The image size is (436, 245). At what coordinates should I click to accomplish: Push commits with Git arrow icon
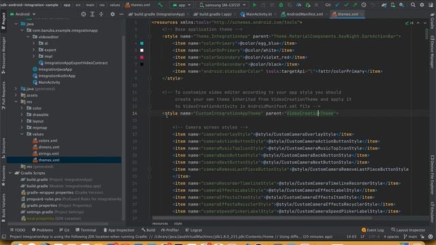[355, 5]
